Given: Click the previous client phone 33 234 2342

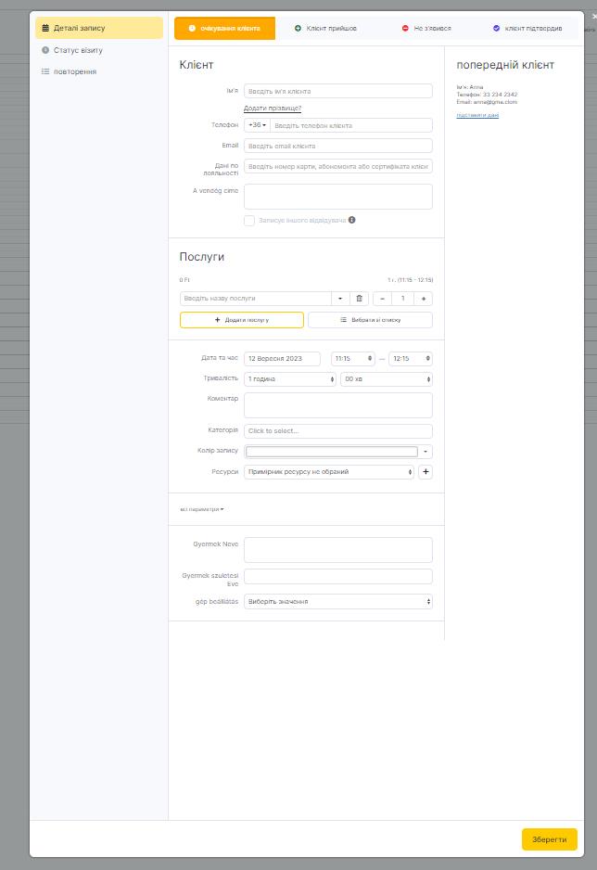Looking at the screenshot, I should pos(500,95).
